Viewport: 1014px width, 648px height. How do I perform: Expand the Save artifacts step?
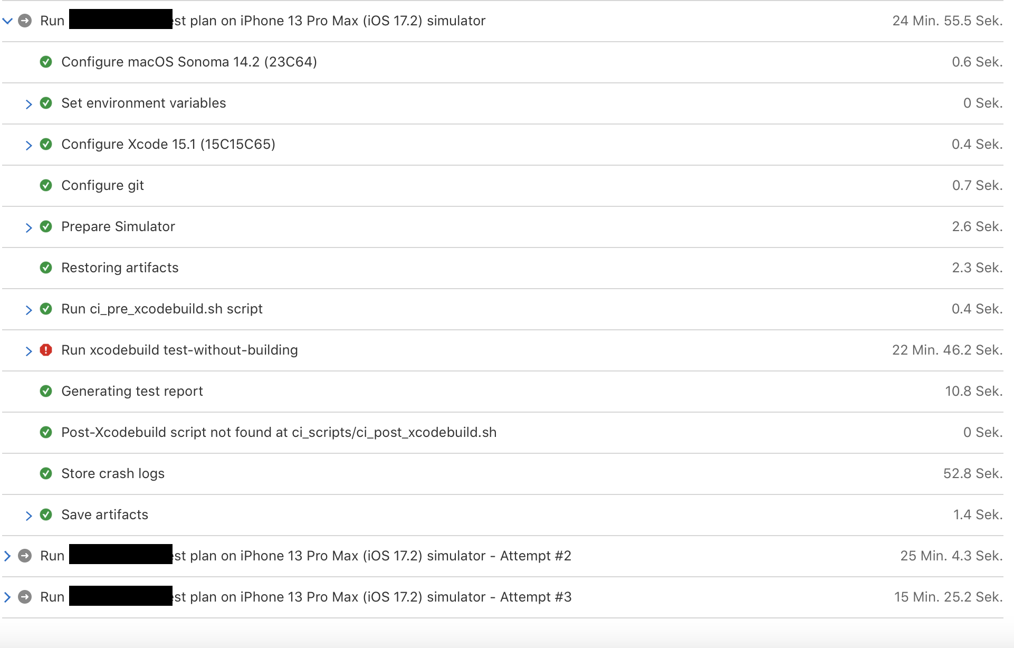click(28, 516)
